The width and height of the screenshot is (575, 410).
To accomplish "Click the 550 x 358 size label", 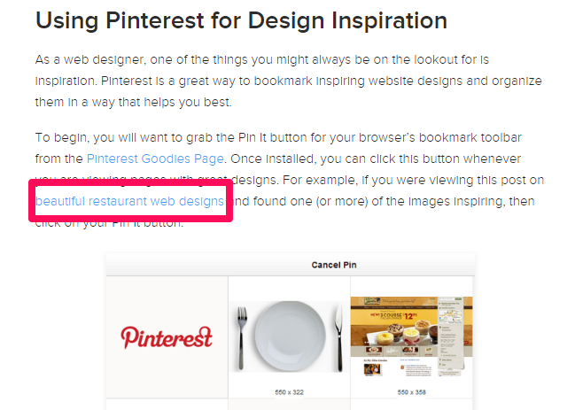I will tap(411, 392).
